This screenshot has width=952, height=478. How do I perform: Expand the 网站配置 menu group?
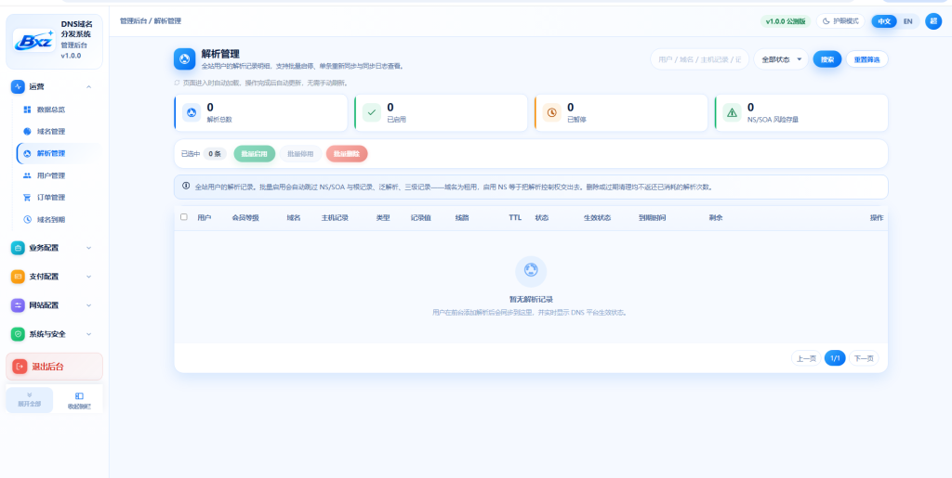pyautogui.click(x=88, y=305)
